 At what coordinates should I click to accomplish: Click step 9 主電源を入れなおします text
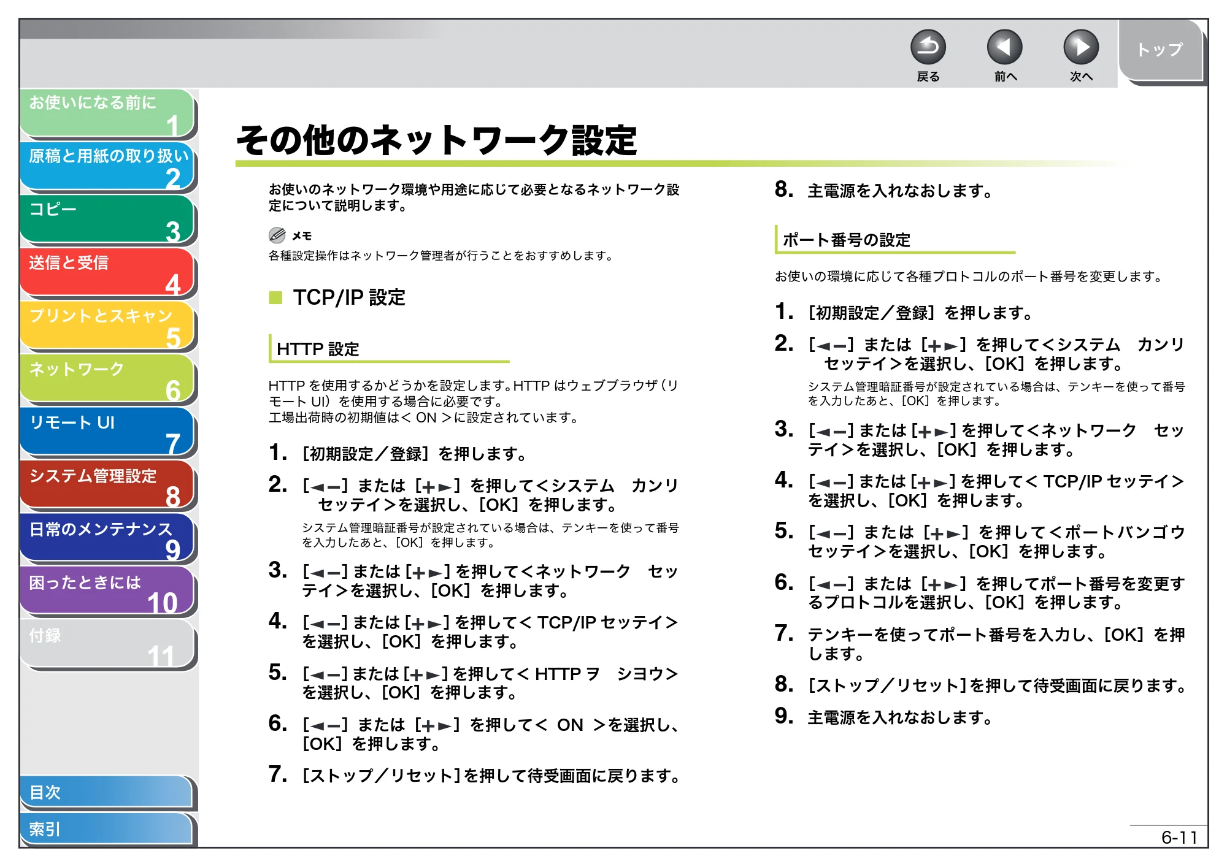[x=900, y=717]
